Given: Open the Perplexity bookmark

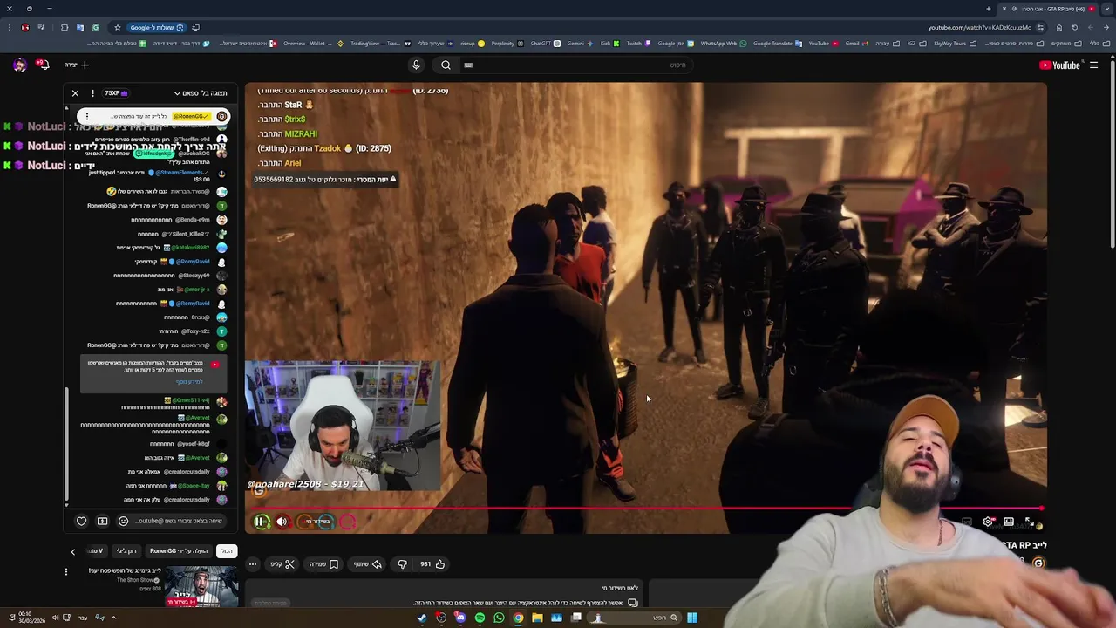Looking at the screenshot, I should coord(506,44).
